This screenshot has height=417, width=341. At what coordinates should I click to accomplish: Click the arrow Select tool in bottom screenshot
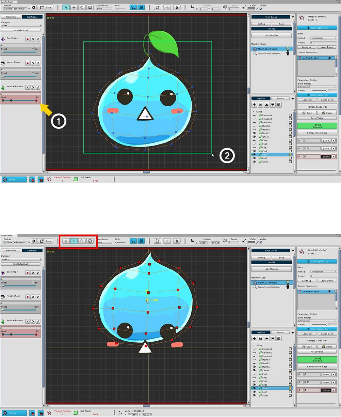pyautogui.click(x=66, y=241)
